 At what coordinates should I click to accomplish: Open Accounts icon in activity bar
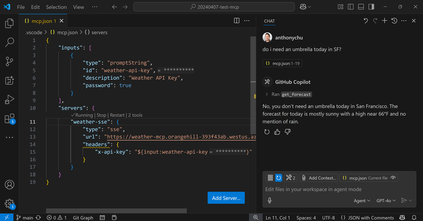pyautogui.click(x=9, y=185)
